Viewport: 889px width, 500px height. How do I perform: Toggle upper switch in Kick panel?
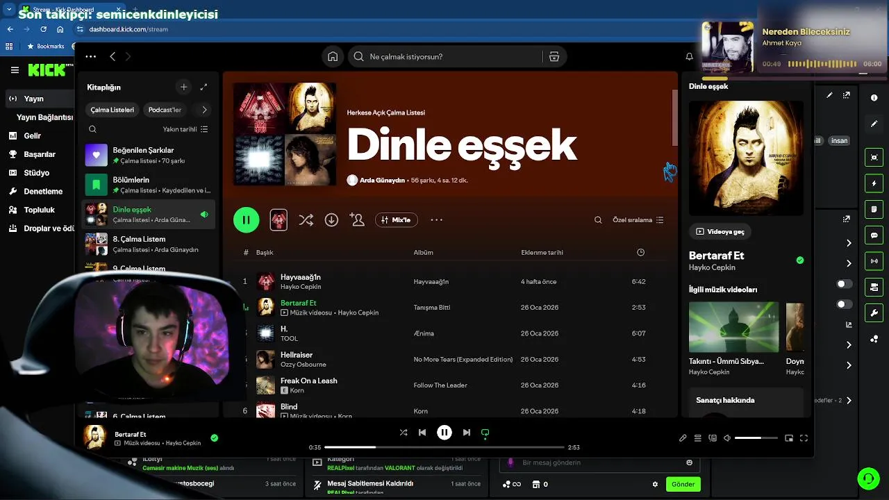pos(845,284)
